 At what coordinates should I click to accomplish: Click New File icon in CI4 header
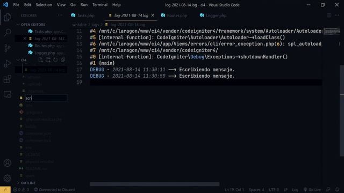tap(41, 60)
